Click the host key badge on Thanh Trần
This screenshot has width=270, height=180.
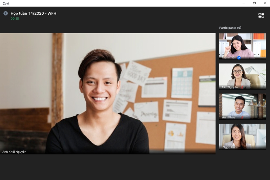pos(239,58)
